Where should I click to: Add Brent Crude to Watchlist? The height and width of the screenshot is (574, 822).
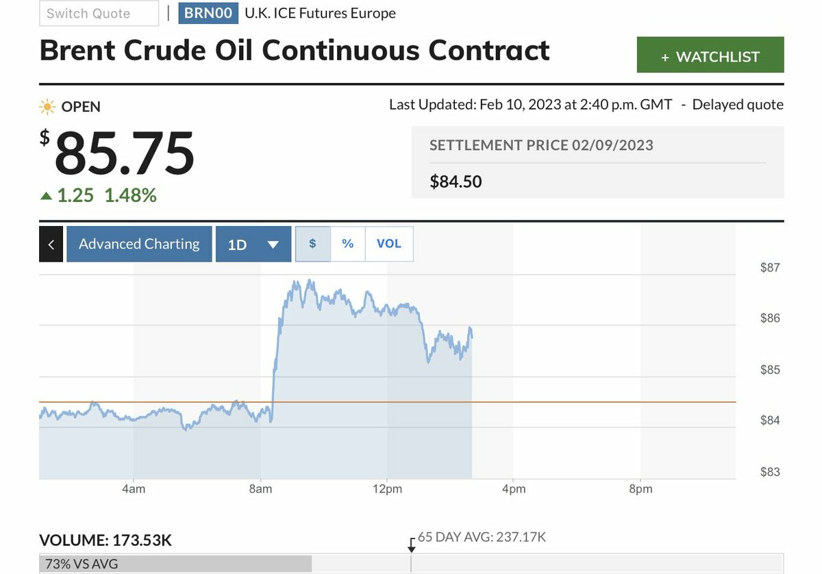pos(710,55)
